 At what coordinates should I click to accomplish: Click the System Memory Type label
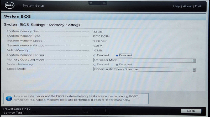pyautogui.click(x=24, y=36)
